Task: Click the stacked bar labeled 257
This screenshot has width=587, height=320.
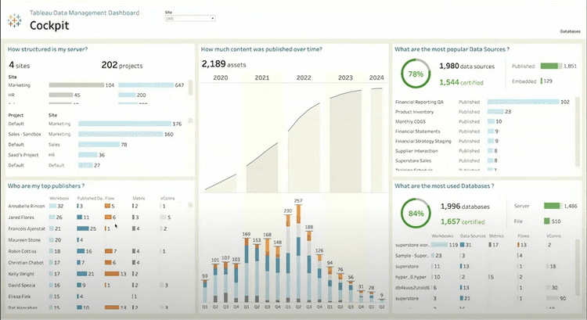Action: (298, 253)
